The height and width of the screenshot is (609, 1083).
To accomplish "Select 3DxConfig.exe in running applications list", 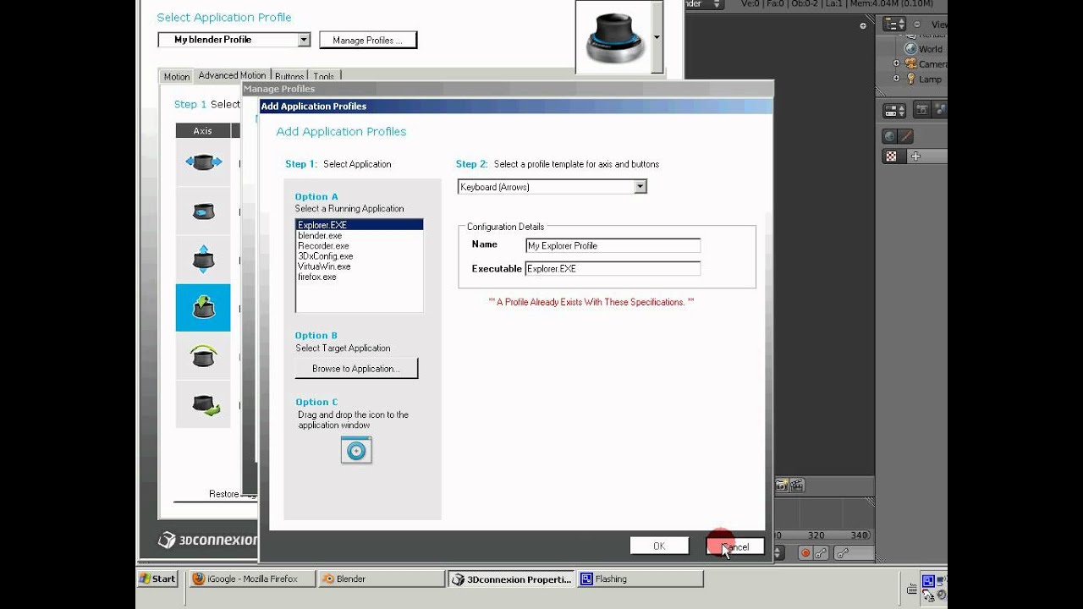I will click(360, 255).
